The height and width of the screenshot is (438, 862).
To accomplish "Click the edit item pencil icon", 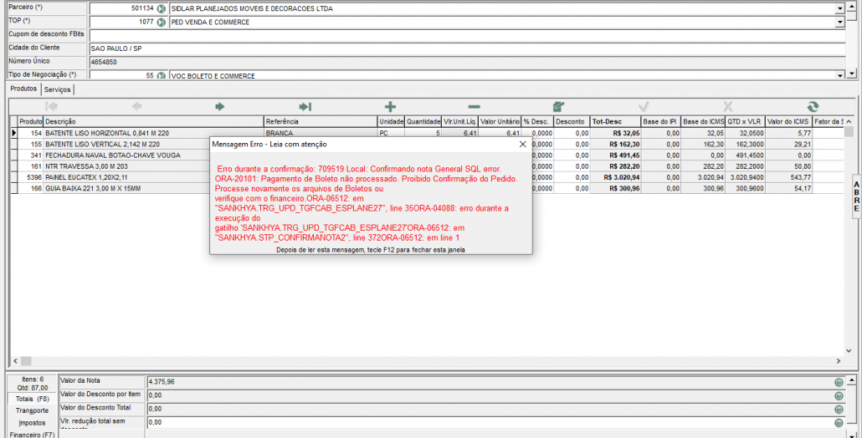I will click(558, 106).
